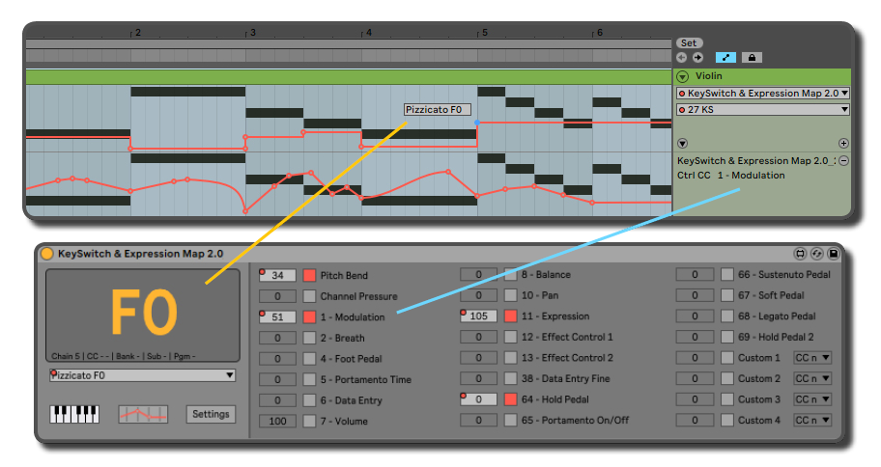Toggle 4 - Foot Pedal enable box
The image size is (881, 467).
(x=309, y=359)
